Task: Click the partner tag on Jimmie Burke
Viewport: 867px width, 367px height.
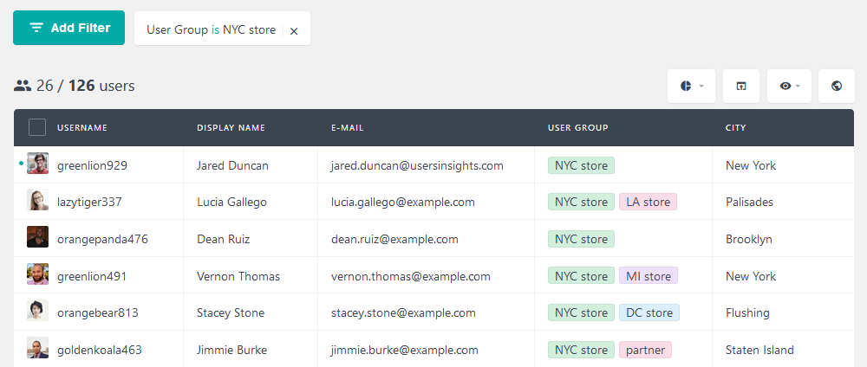Action: pyautogui.click(x=645, y=350)
